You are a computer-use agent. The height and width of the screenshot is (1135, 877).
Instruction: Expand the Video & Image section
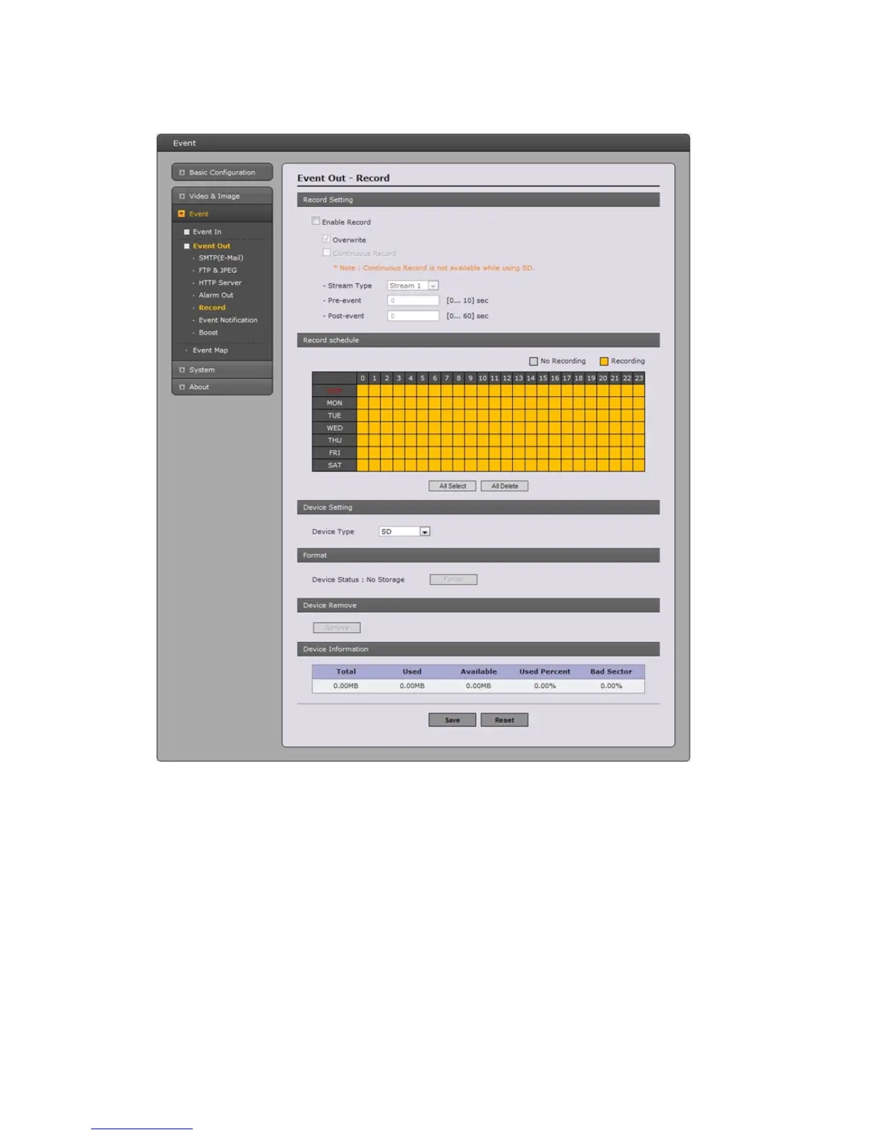(222, 196)
